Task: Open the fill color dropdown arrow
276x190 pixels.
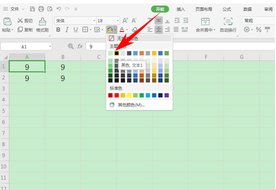Action: [x=115, y=30]
